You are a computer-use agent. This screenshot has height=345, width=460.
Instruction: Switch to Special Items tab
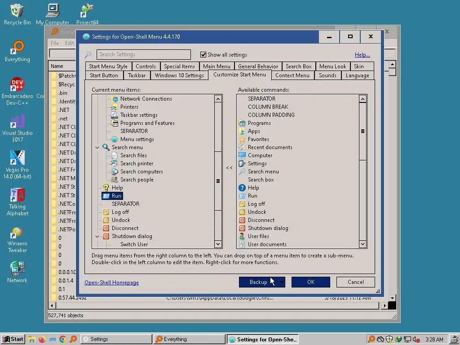(179, 66)
